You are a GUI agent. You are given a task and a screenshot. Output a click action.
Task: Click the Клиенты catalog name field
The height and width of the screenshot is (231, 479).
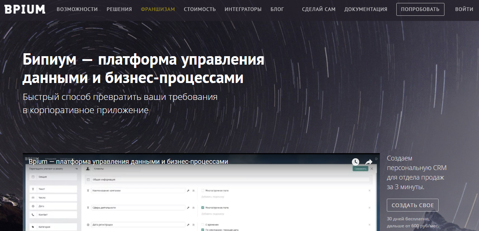coord(117,169)
